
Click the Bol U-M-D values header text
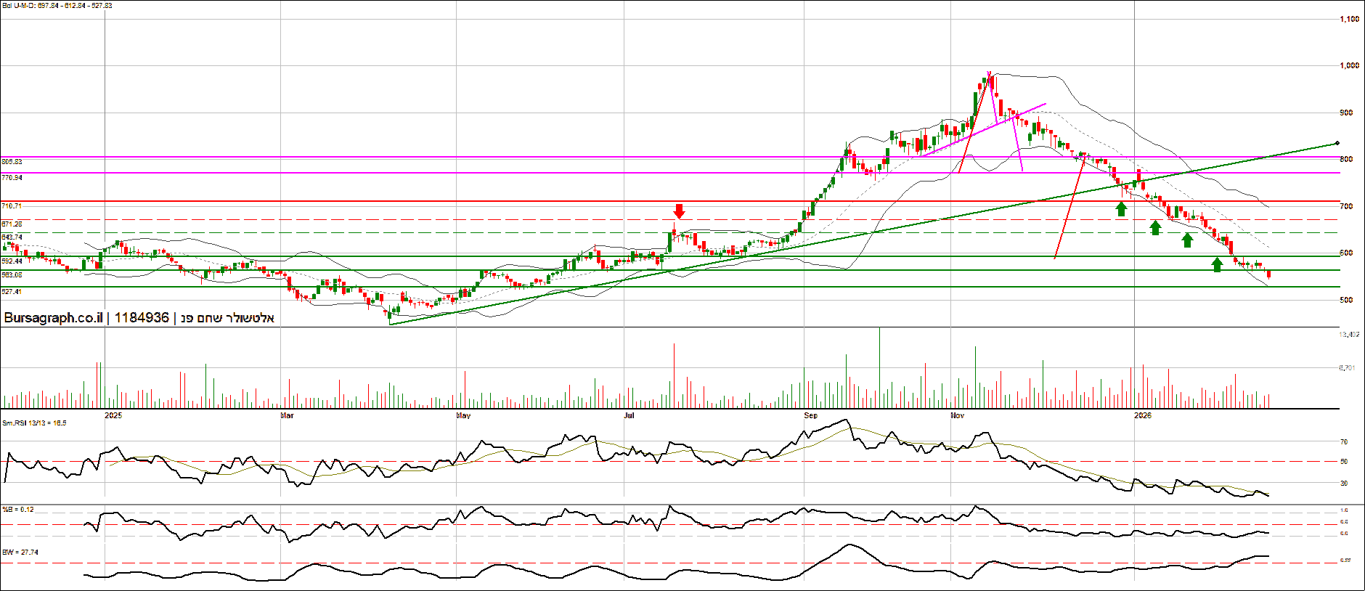[x=57, y=6]
